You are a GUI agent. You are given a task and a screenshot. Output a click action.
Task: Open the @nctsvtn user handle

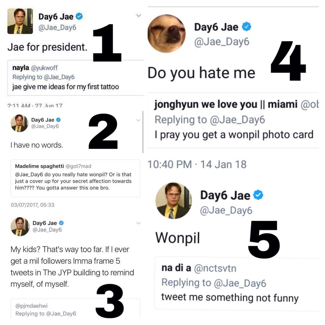coord(215,268)
